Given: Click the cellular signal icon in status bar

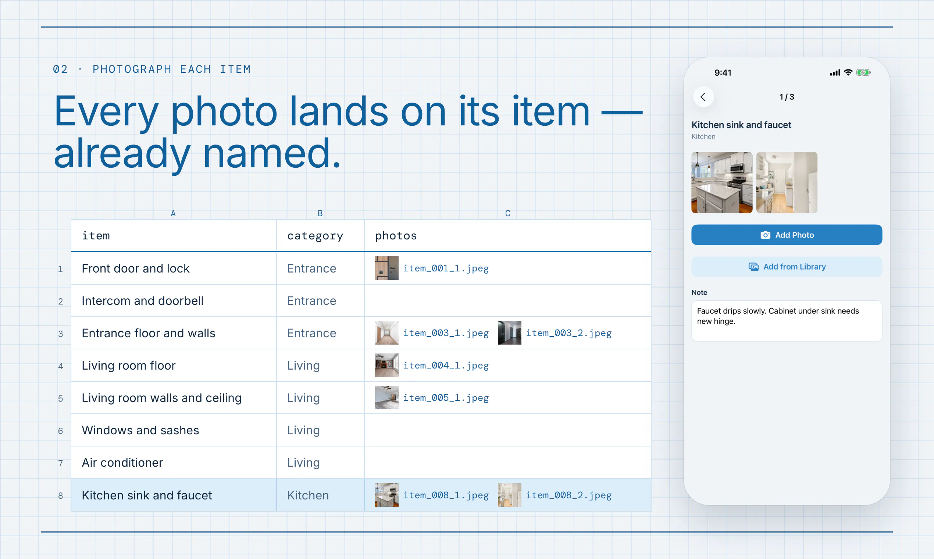Looking at the screenshot, I should (835, 73).
